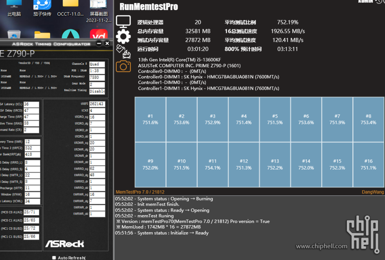Viewport: 385px width, 260px height.
Task: Click the tREFI field showing 262143
Action: (x=97, y=104)
